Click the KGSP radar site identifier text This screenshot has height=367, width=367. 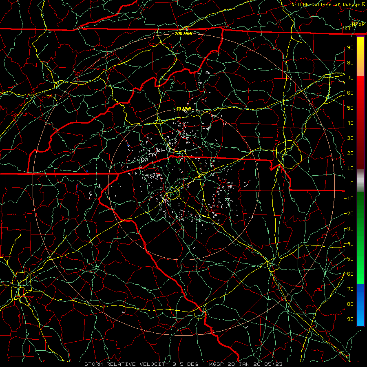217,364
